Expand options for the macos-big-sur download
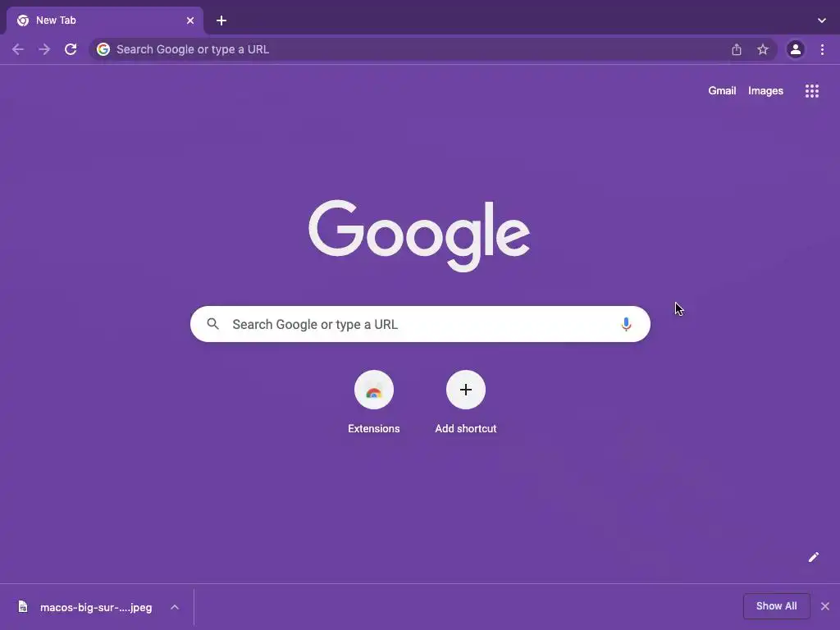This screenshot has height=630, width=840. pos(175,607)
